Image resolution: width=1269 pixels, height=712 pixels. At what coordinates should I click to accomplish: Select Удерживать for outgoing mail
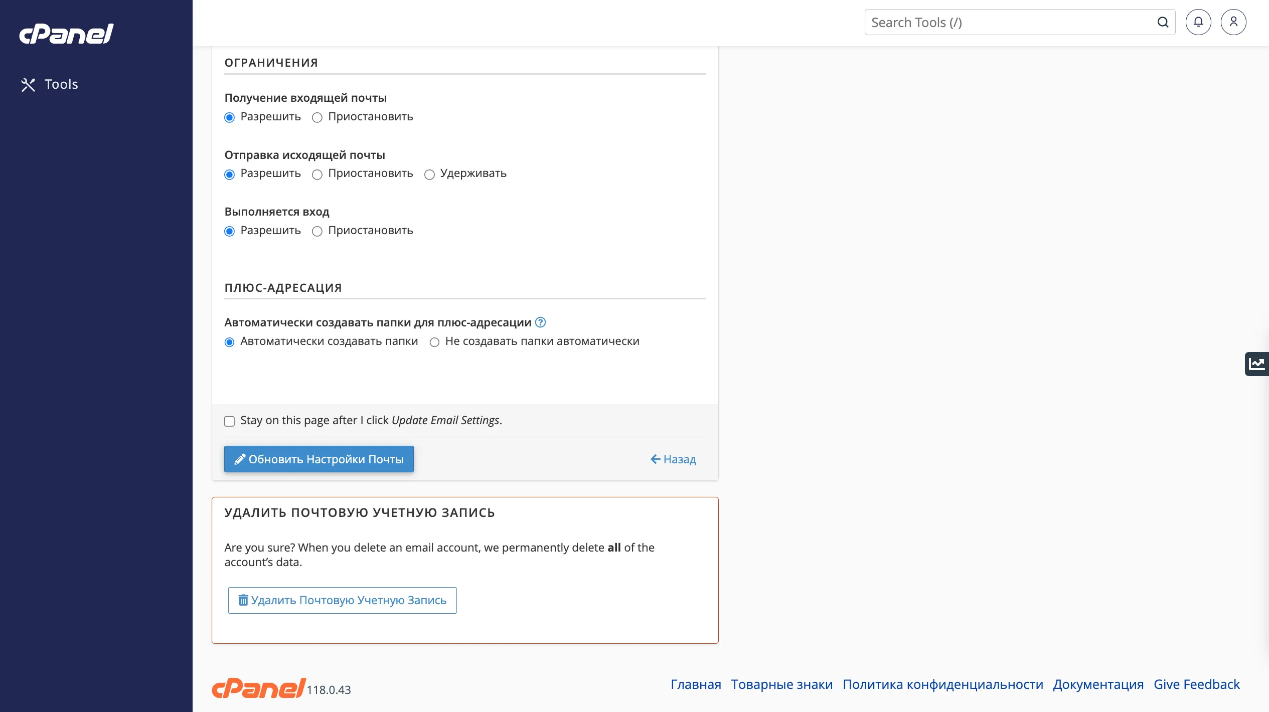pyautogui.click(x=429, y=174)
